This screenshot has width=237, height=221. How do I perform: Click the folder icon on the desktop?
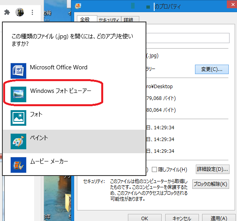pyautogui.click(x=68, y=203)
